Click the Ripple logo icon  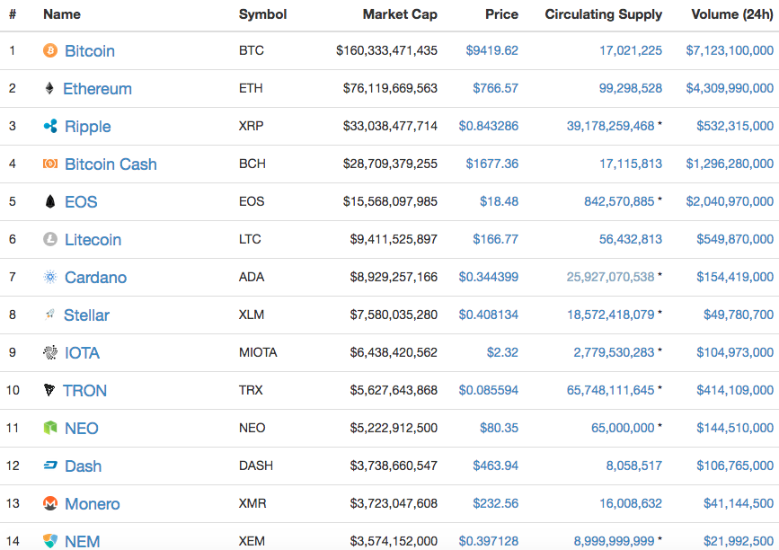[x=50, y=126]
